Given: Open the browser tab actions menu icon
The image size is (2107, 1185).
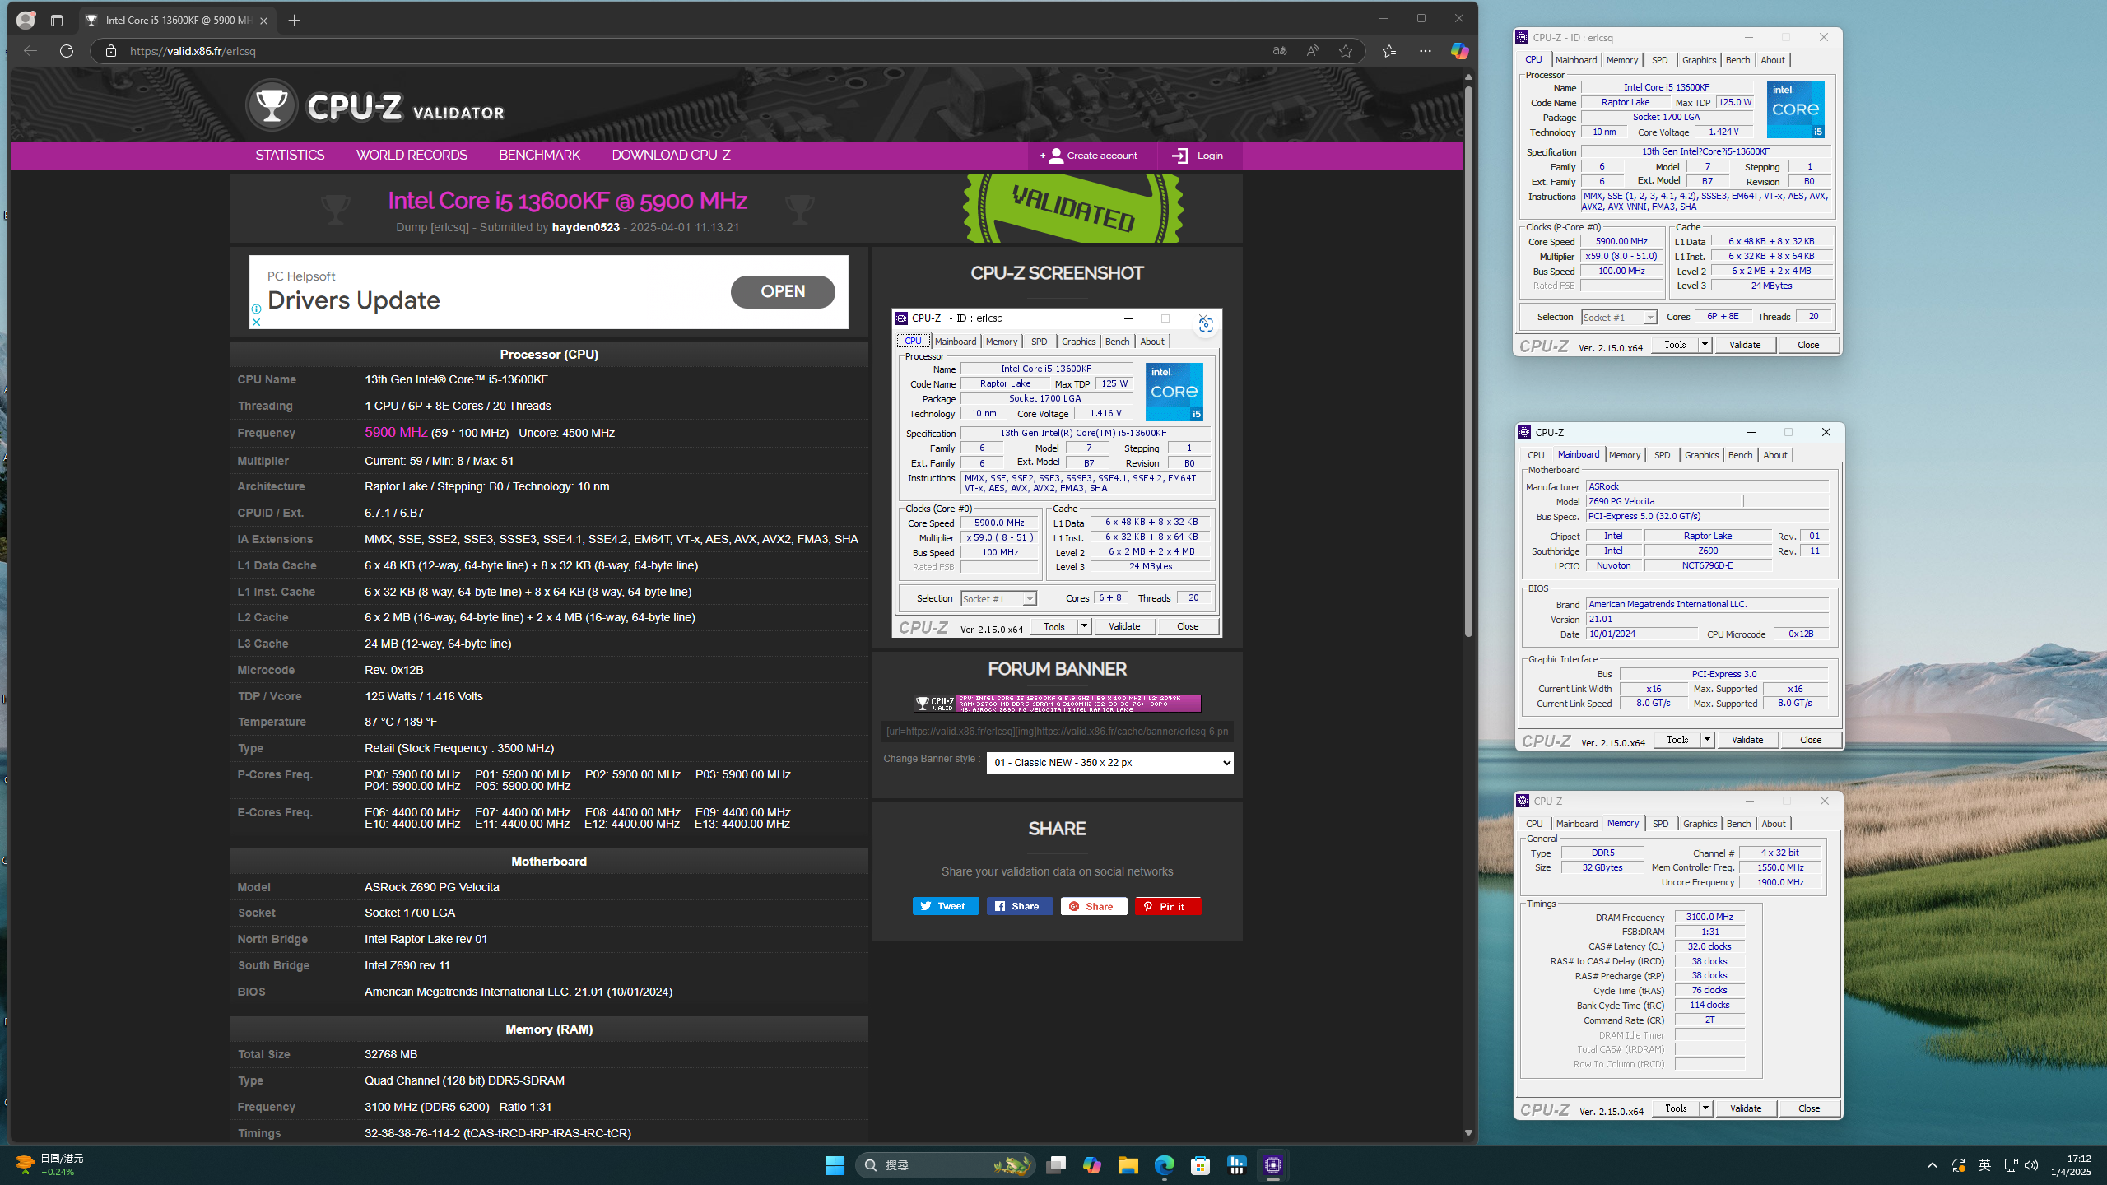Looking at the screenshot, I should [56, 20].
